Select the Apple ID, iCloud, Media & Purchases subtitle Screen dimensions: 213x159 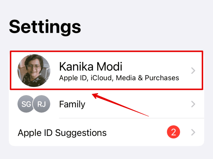pos(119,78)
